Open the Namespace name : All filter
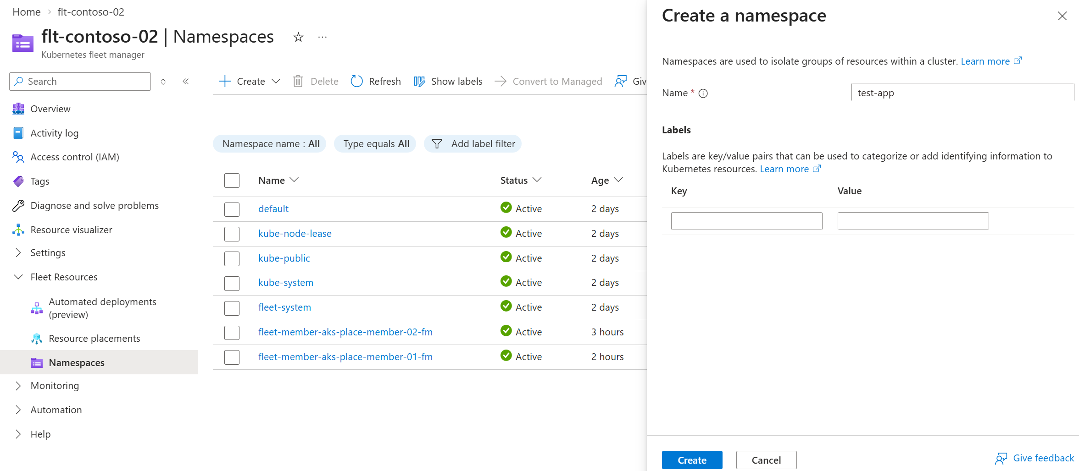Viewport: 1079px width, 471px height. (x=270, y=144)
